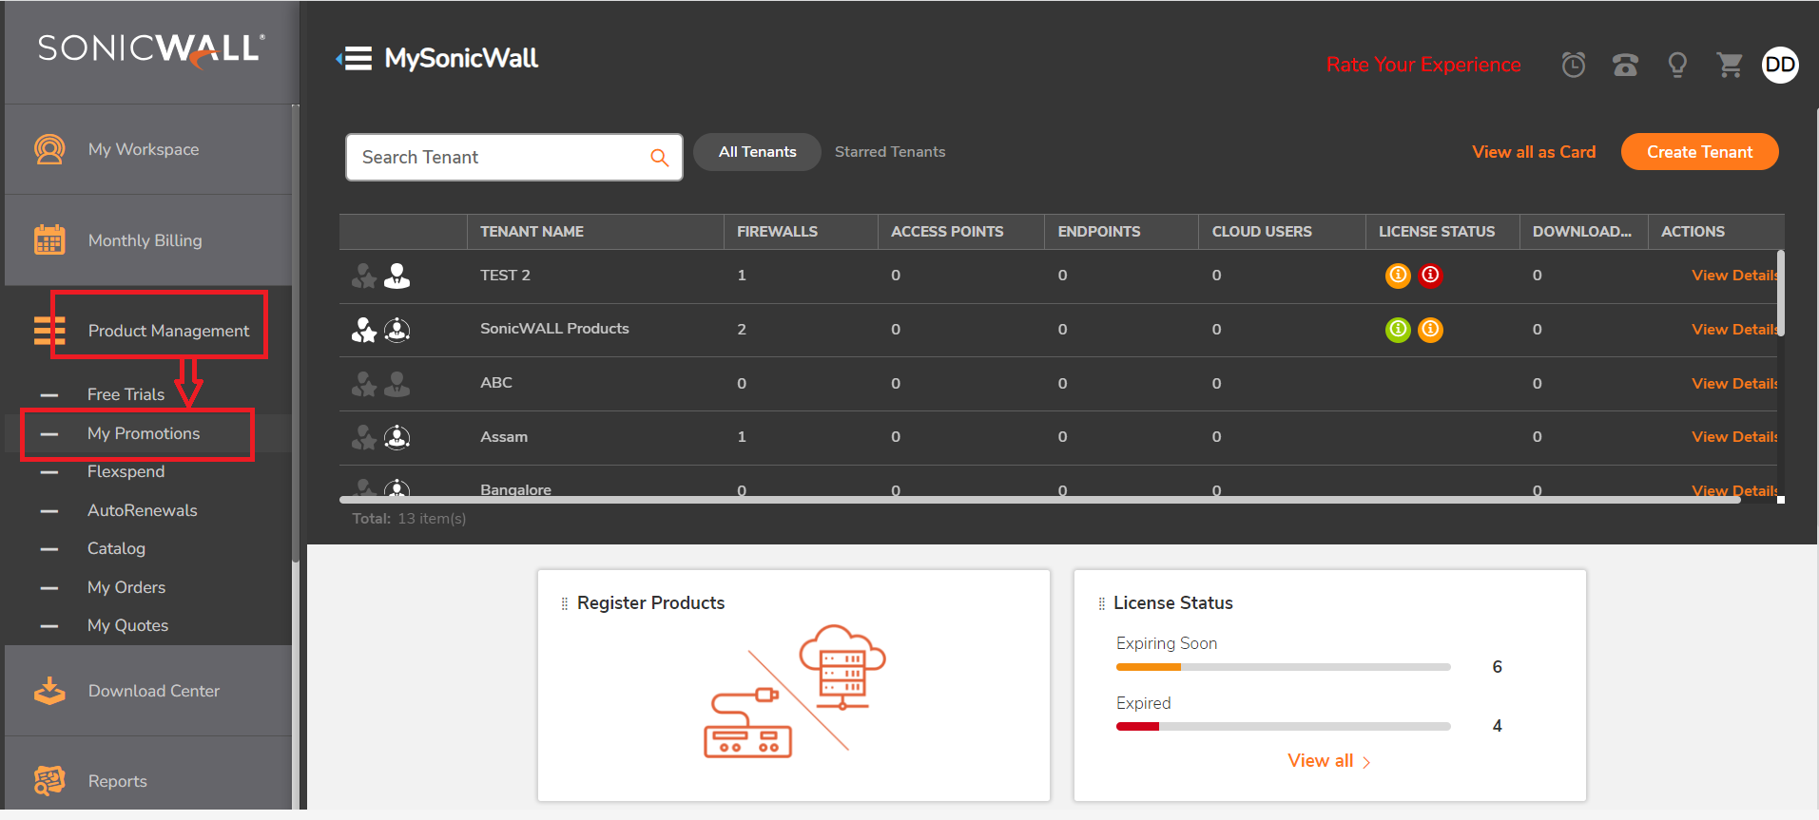Star the Assam tenant
1819x820 pixels.
point(364,437)
